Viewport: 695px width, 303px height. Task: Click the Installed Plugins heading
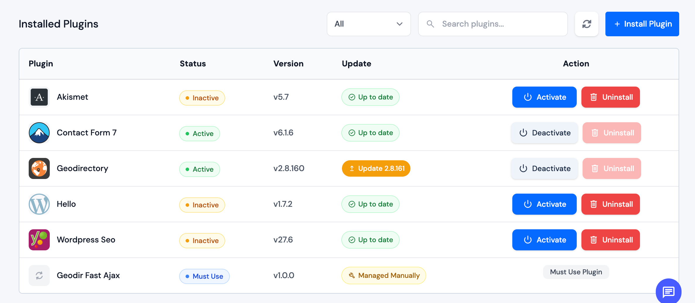pos(59,24)
